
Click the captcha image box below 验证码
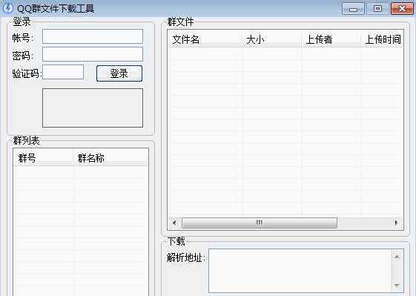93,108
